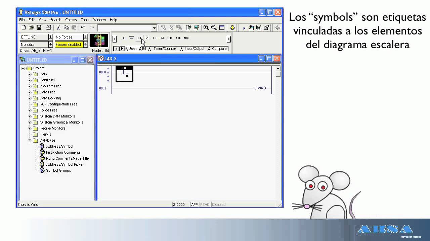Screen dimensions: 430x241
Task: Click the Verify File icon
Action: coord(188,28)
